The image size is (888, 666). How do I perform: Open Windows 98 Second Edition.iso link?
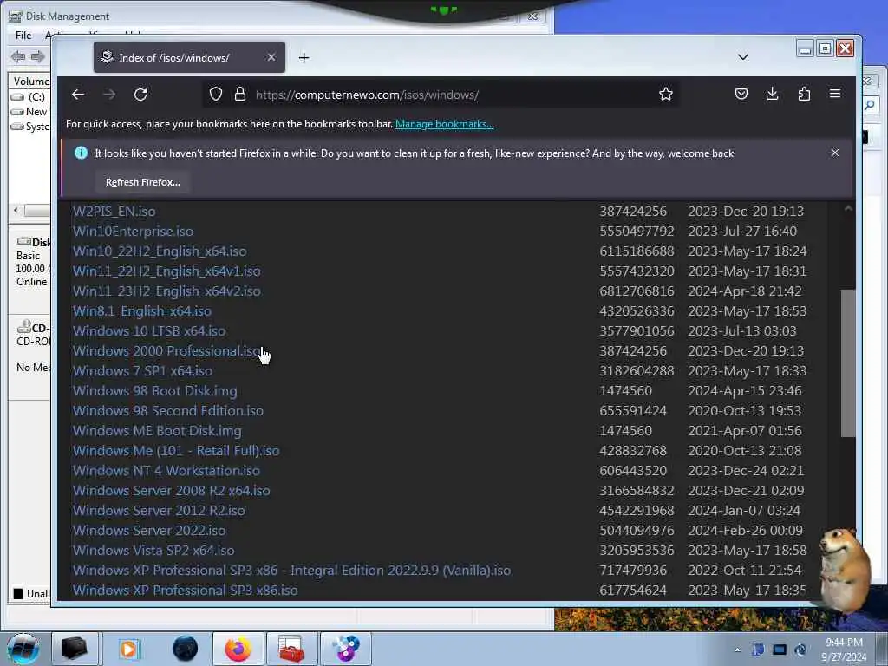(168, 410)
